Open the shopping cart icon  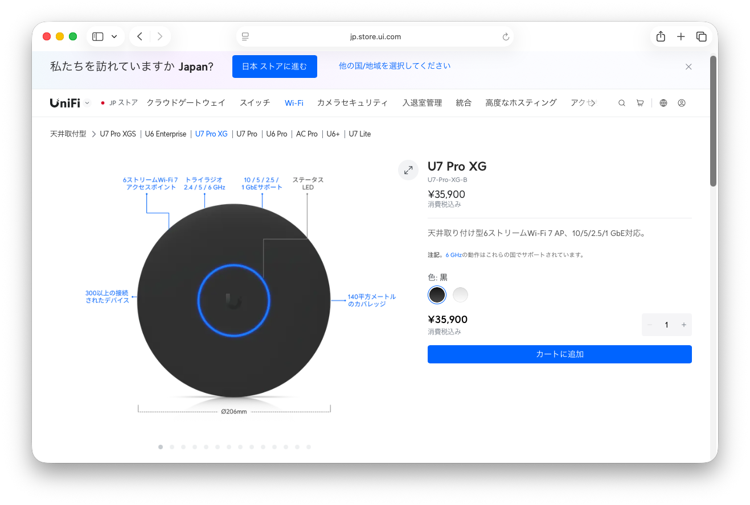pyautogui.click(x=640, y=103)
